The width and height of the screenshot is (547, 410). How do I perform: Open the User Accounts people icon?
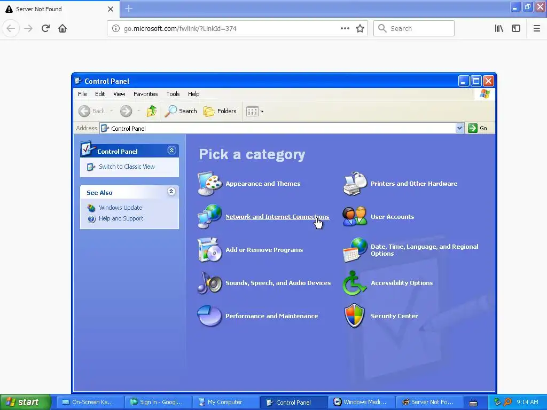(x=355, y=217)
